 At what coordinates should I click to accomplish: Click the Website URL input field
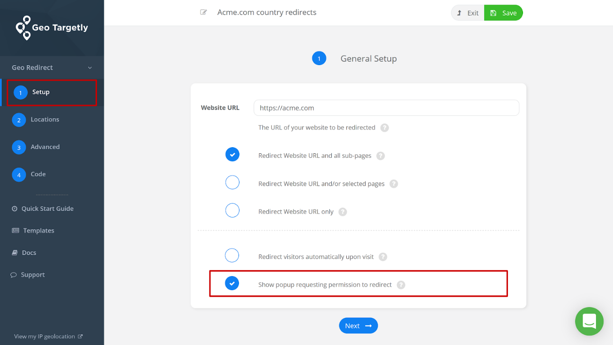pyautogui.click(x=386, y=108)
